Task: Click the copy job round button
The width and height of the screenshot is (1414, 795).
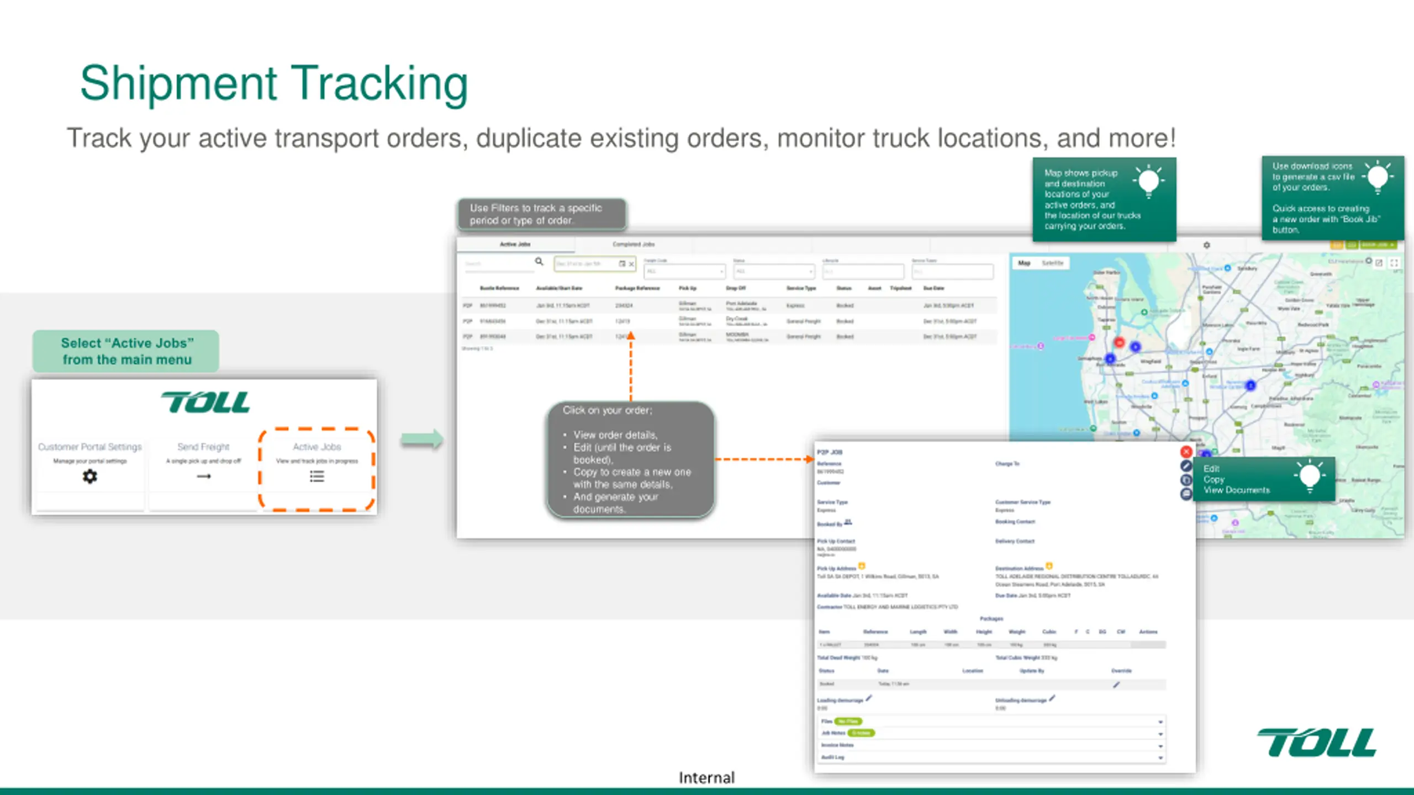Action: click(x=1186, y=480)
